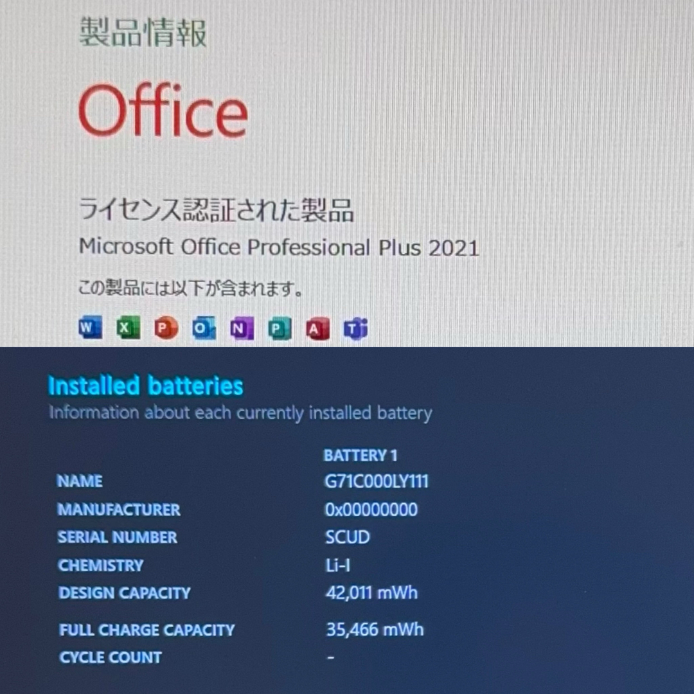The image size is (694, 694).
Task: Click the NAME row label
Action: pyautogui.click(x=80, y=481)
